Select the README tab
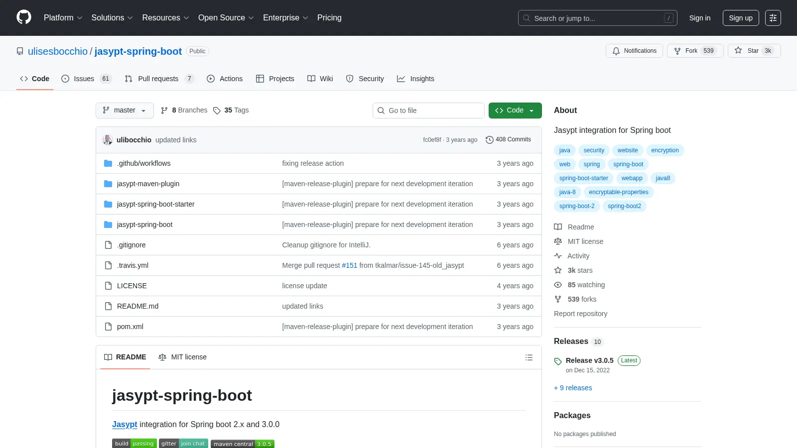Viewport: 797px width, 448px height. point(125,357)
